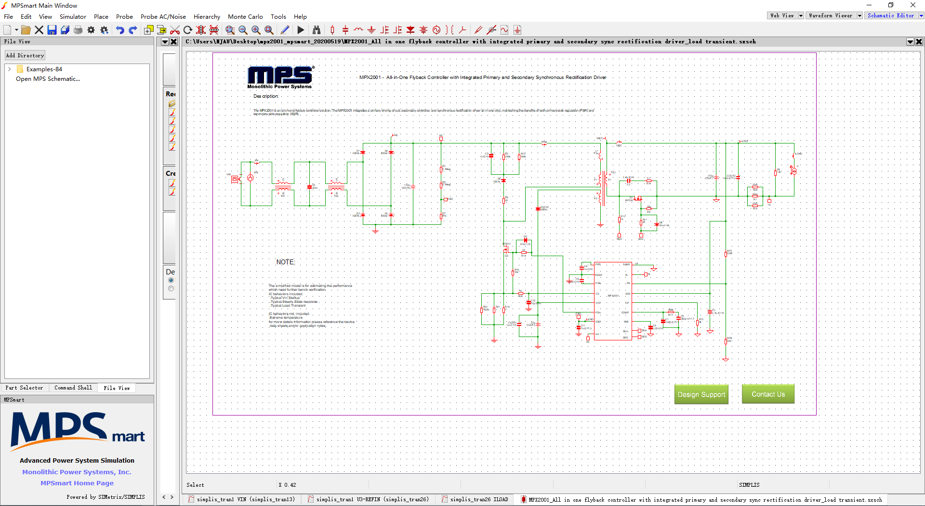The image size is (925, 506).
Task: Open the Waveform Viewer dropdown arrow
Action: [859, 15]
